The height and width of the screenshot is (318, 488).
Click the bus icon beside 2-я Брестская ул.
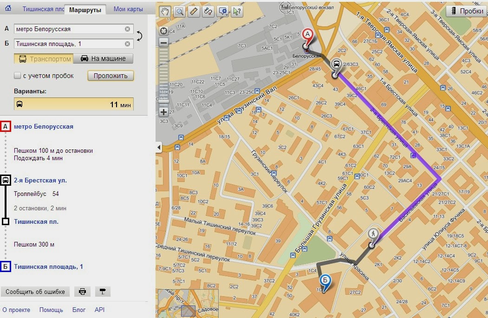click(x=6, y=180)
